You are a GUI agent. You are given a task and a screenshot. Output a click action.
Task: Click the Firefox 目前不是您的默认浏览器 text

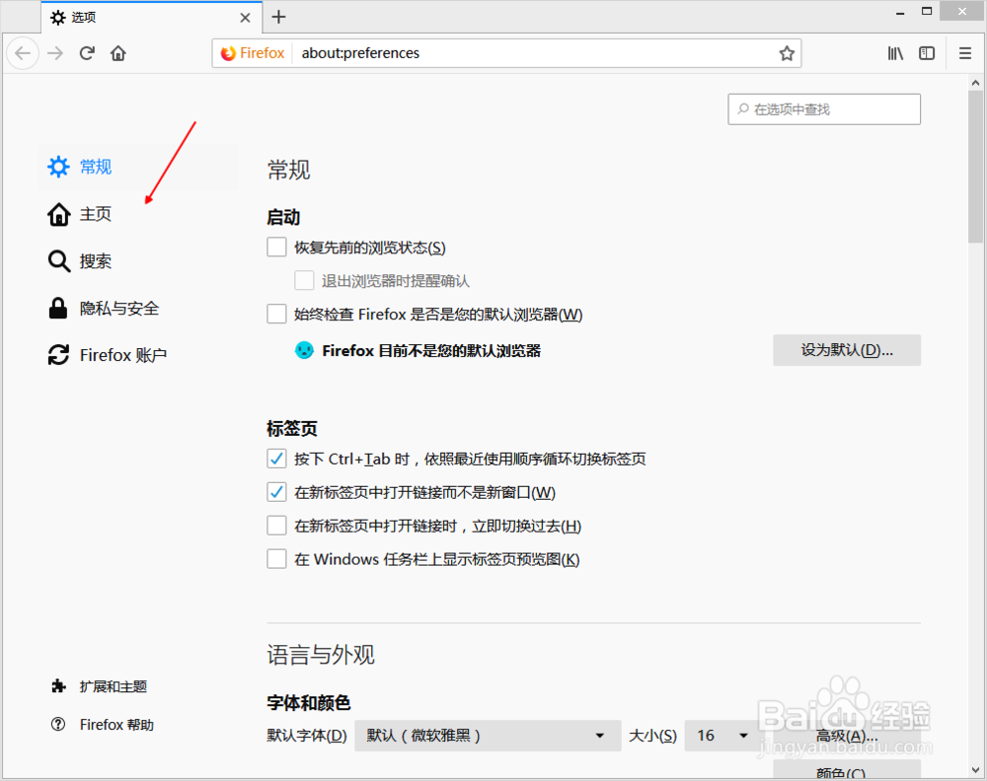(x=431, y=351)
